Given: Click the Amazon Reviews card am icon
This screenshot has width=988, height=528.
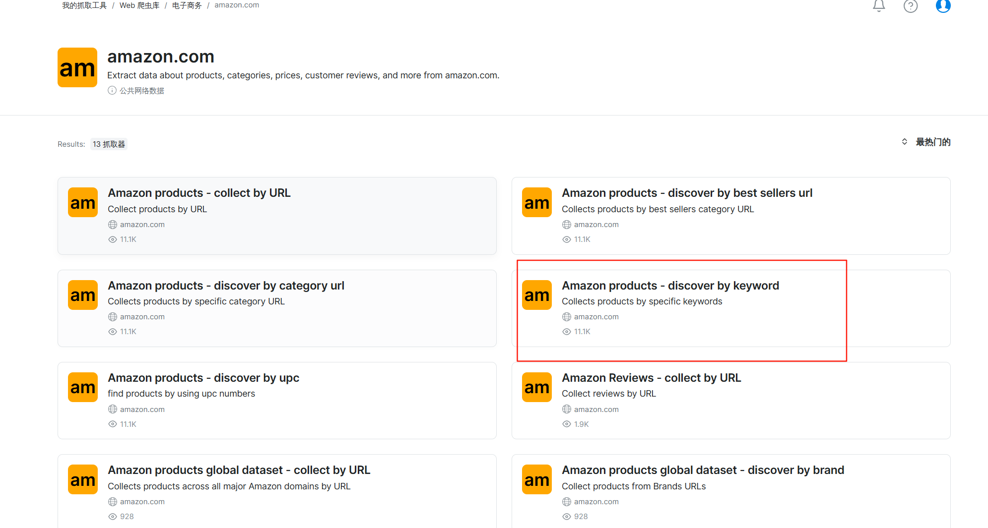Looking at the screenshot, I should pos(537,387).
